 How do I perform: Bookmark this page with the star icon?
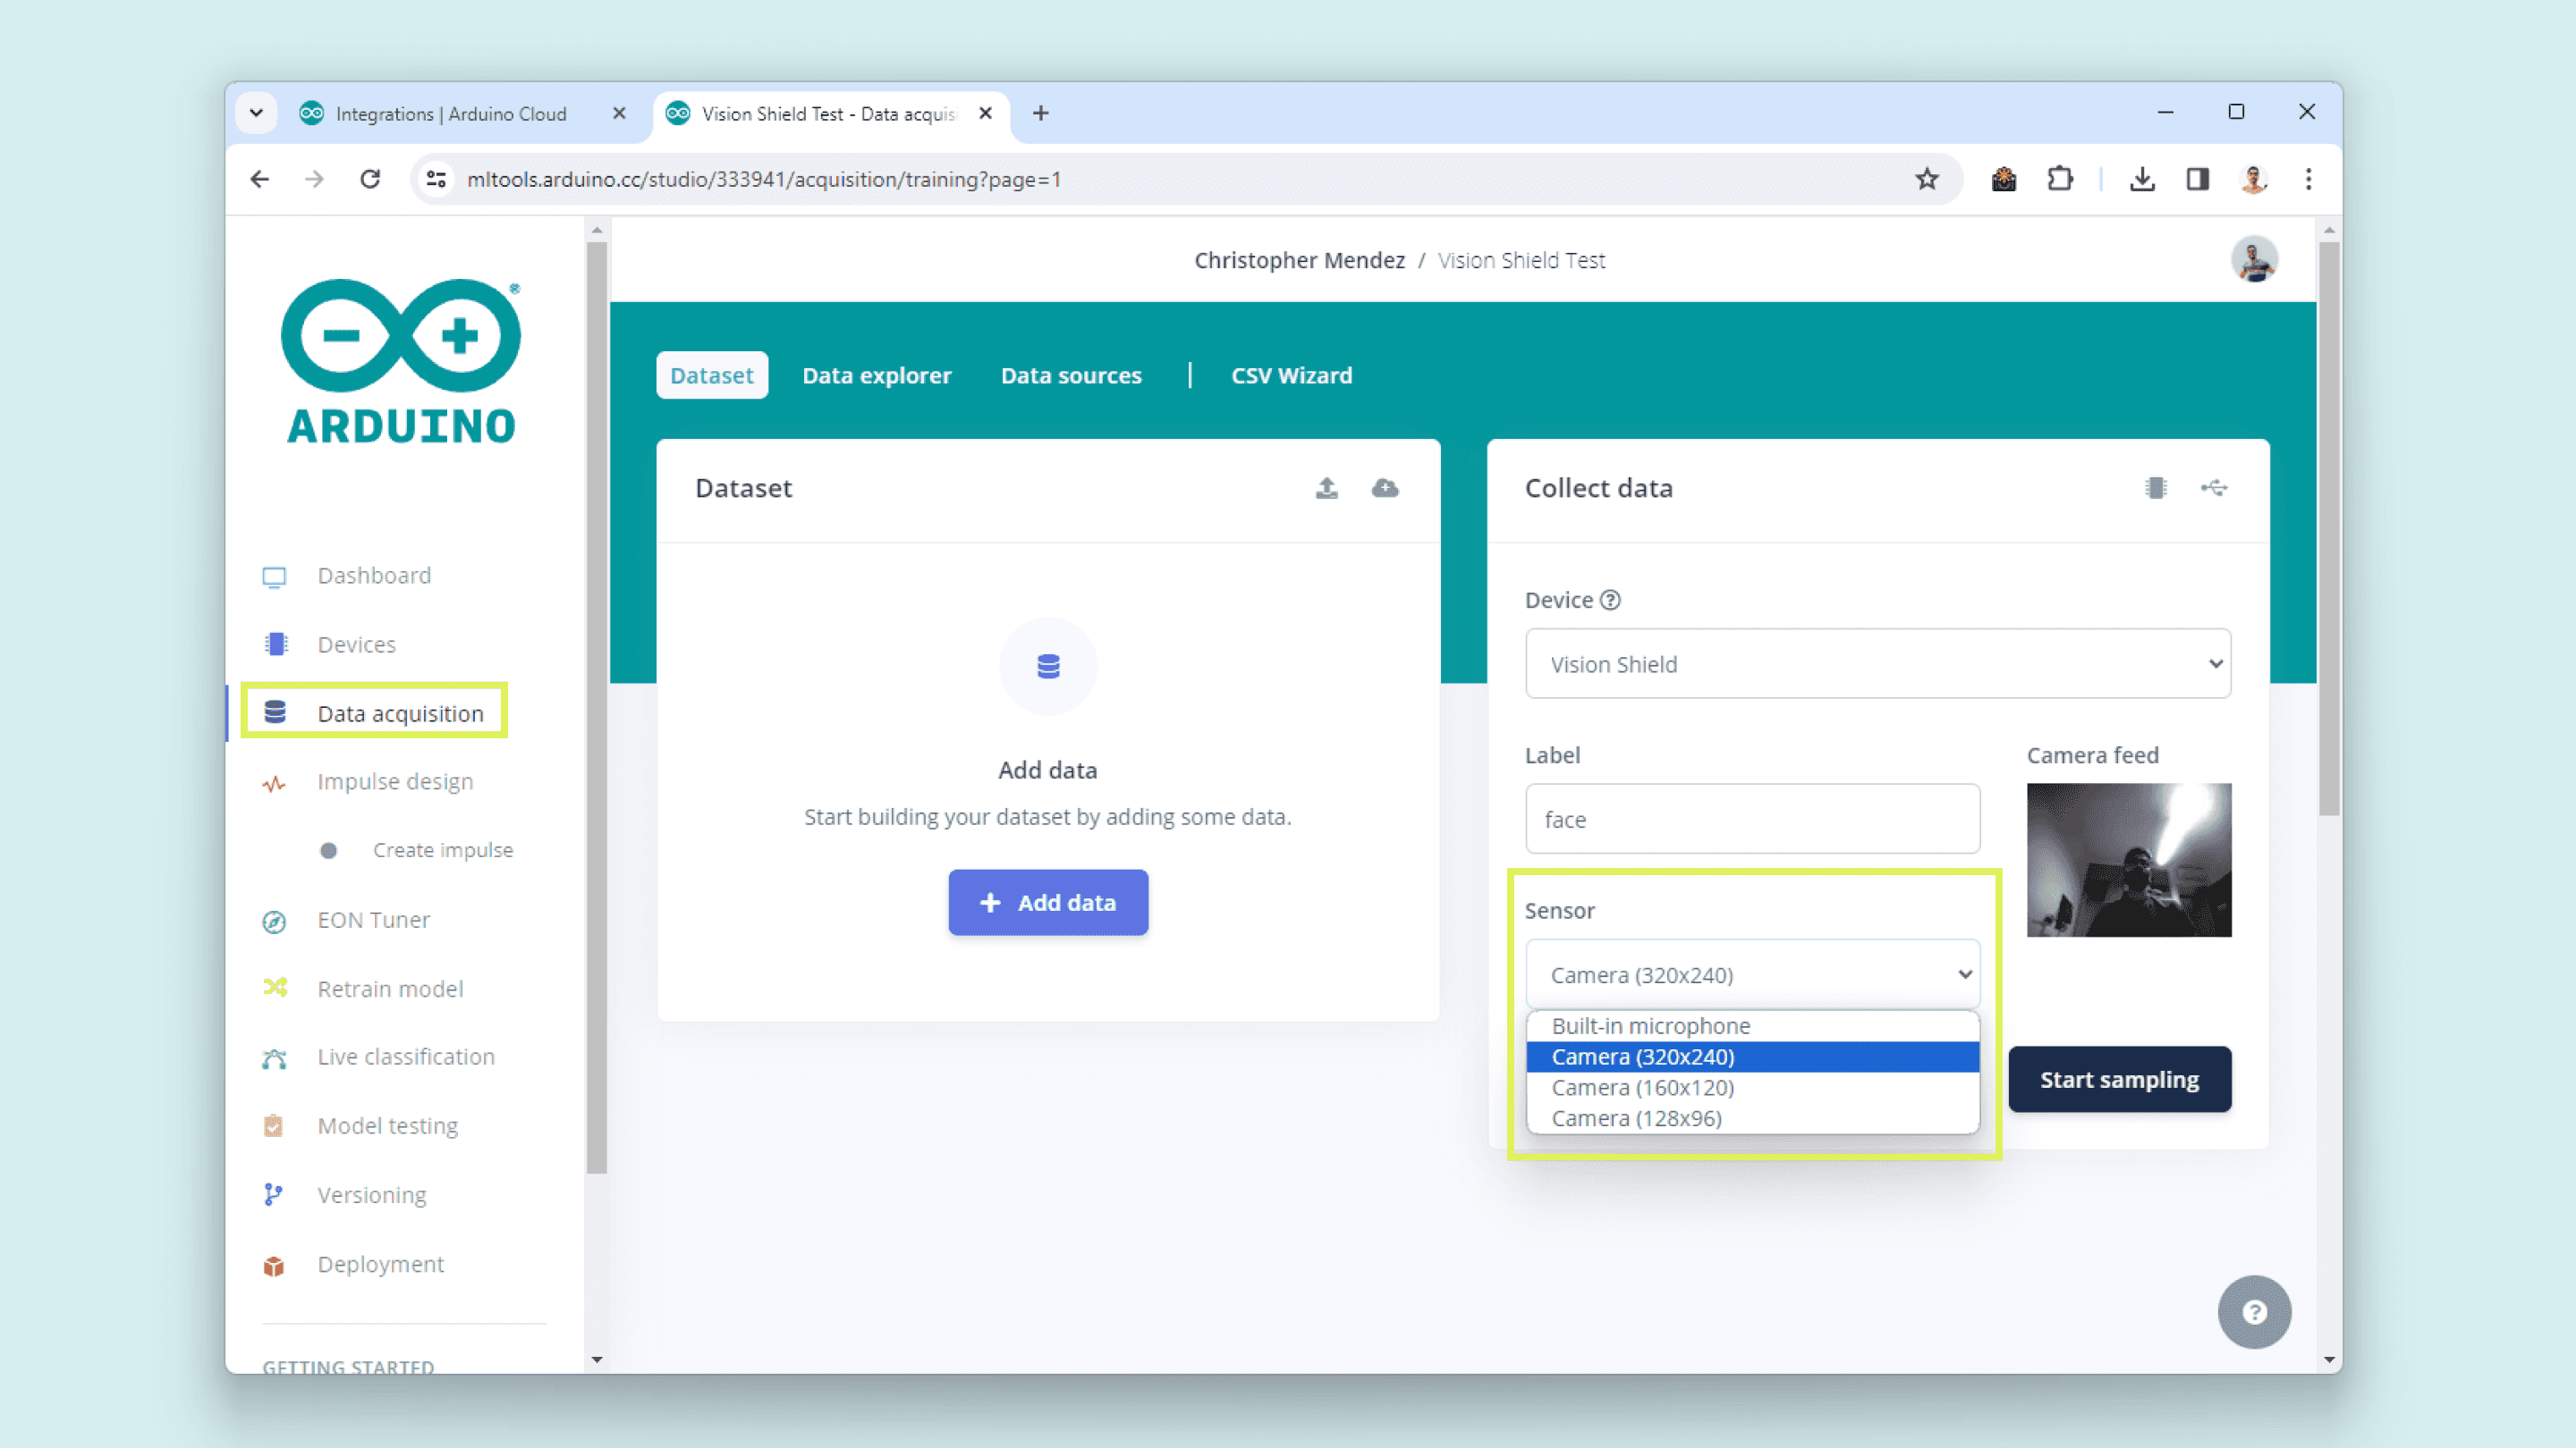pos(1927,179)
